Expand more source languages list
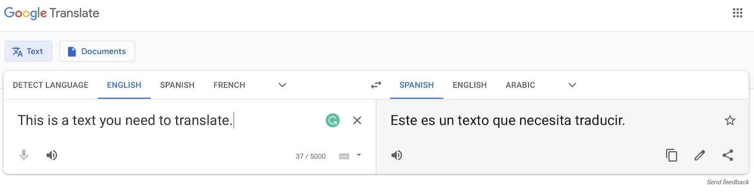Screen dimensions: 754x193 pos(282,85)
